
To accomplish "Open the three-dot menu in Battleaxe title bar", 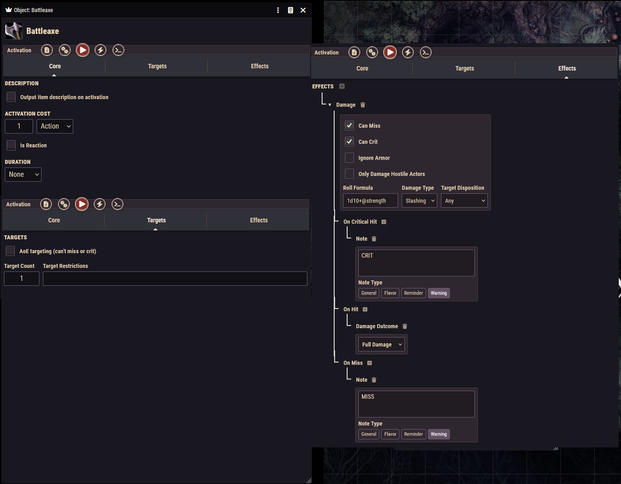I will point(278,10).
